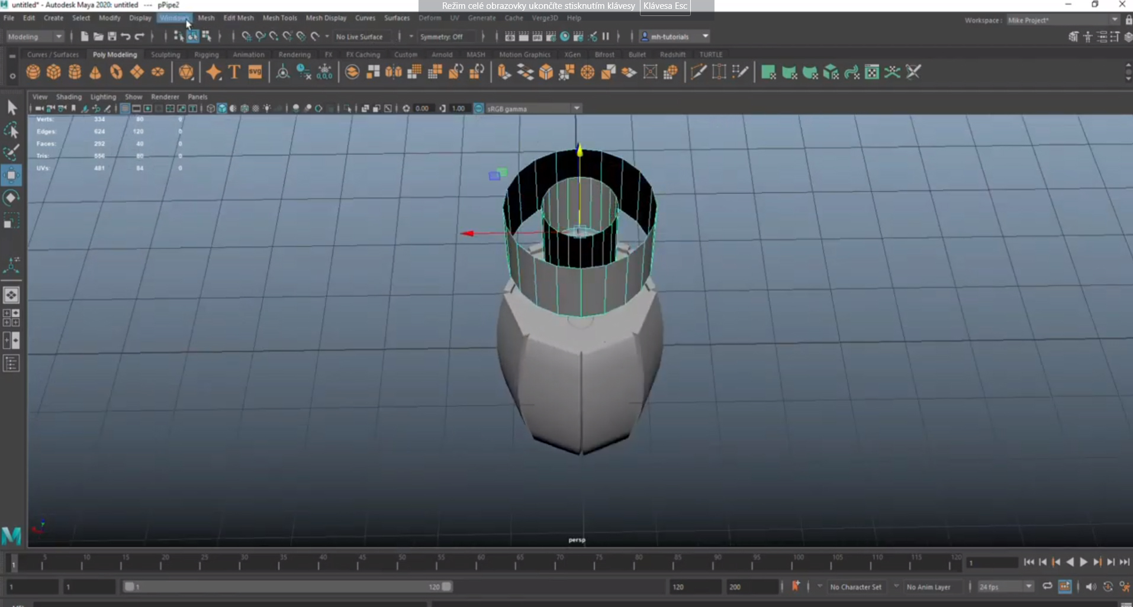Open the mh-tutorials account dropdown
Viewport: 1133px width, 607px height.
(674, 37)
